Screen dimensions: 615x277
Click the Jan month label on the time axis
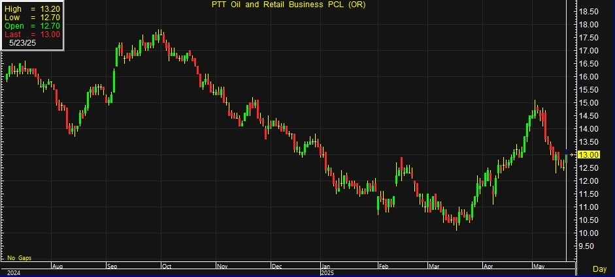(x=326, y=267)
